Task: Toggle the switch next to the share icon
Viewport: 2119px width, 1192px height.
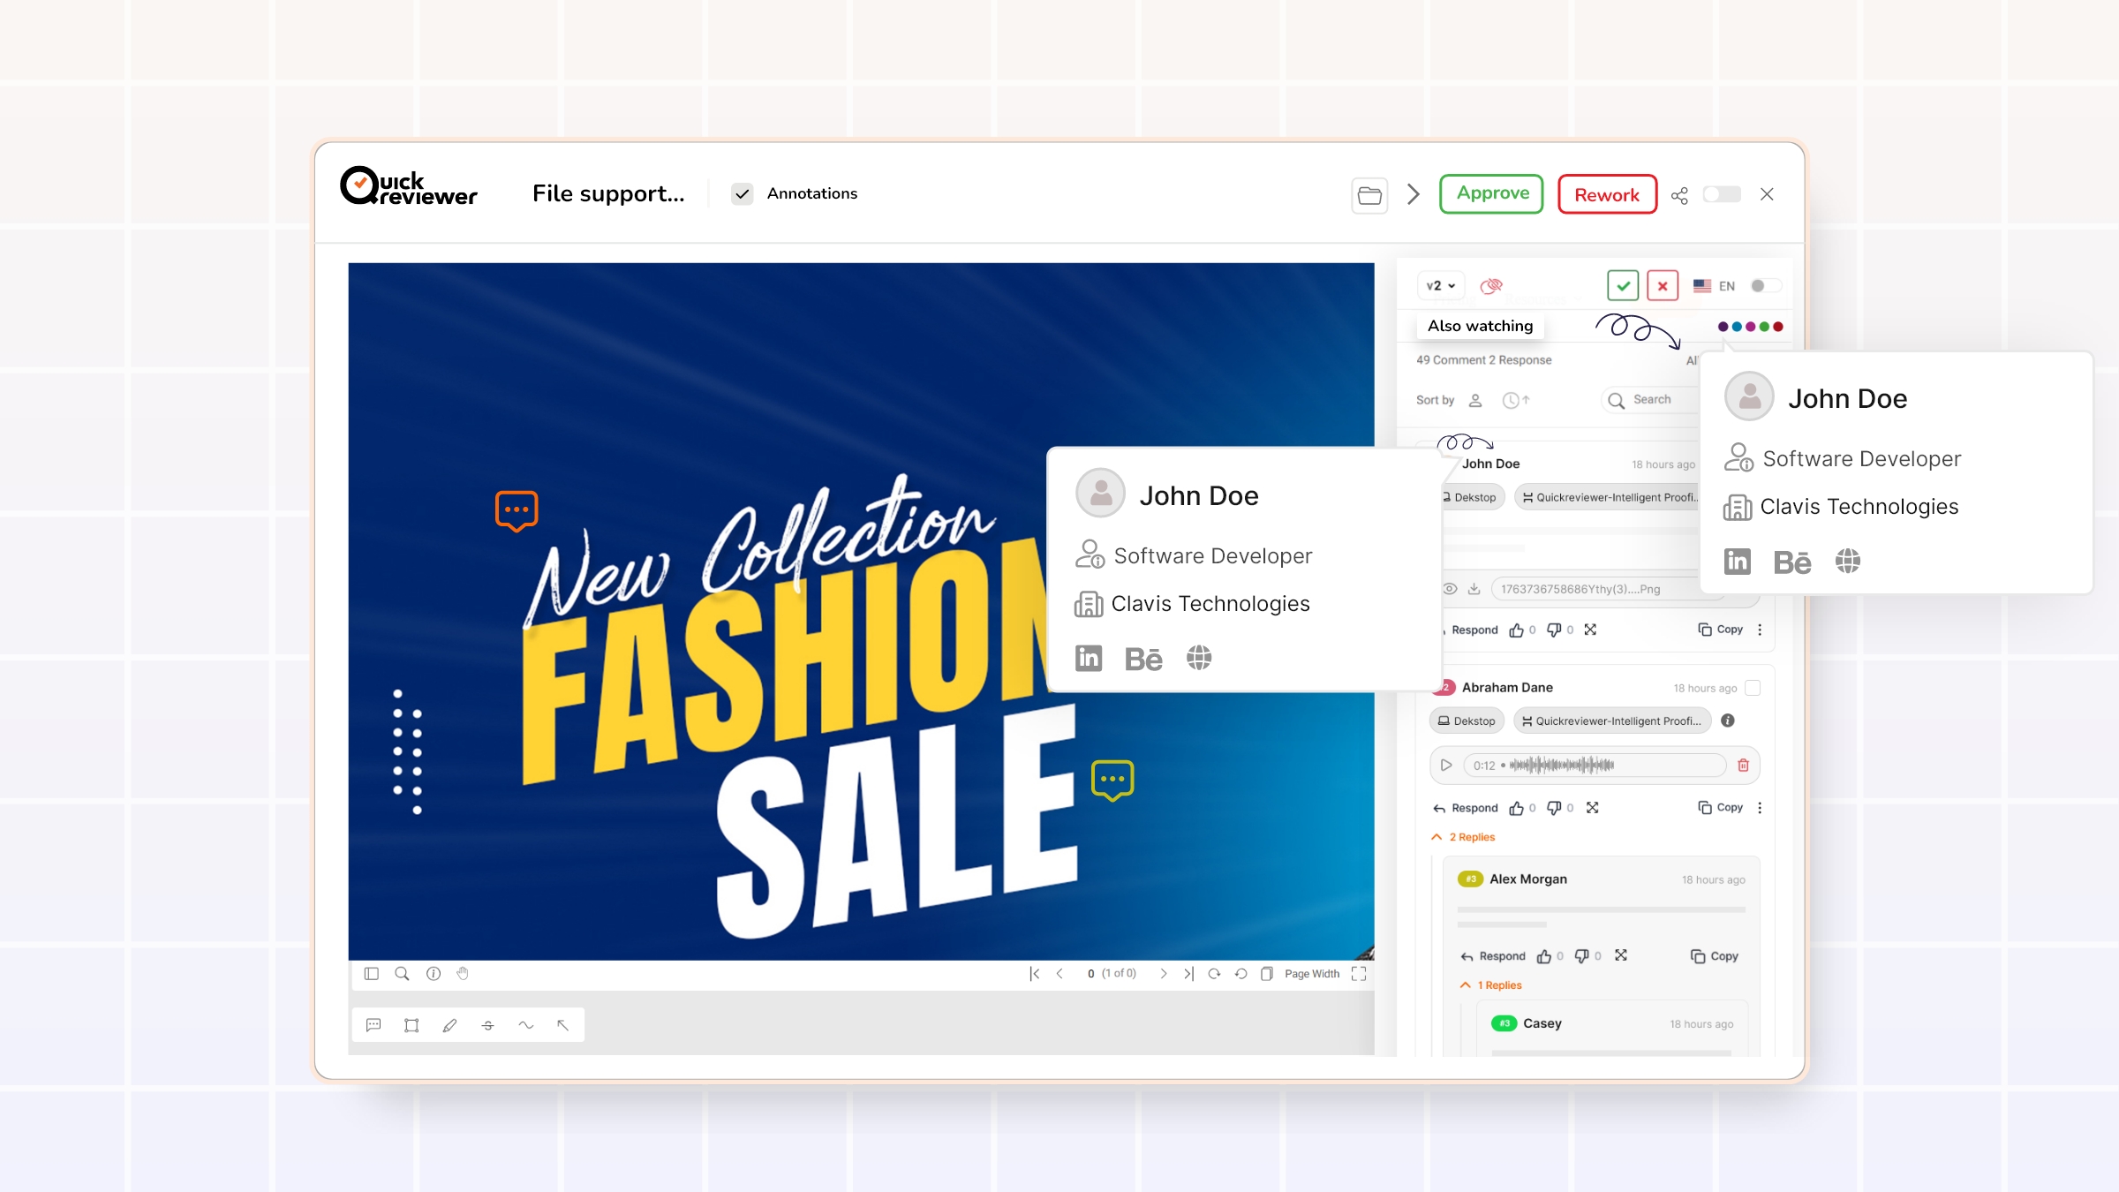Action: tap(1722, 194)
